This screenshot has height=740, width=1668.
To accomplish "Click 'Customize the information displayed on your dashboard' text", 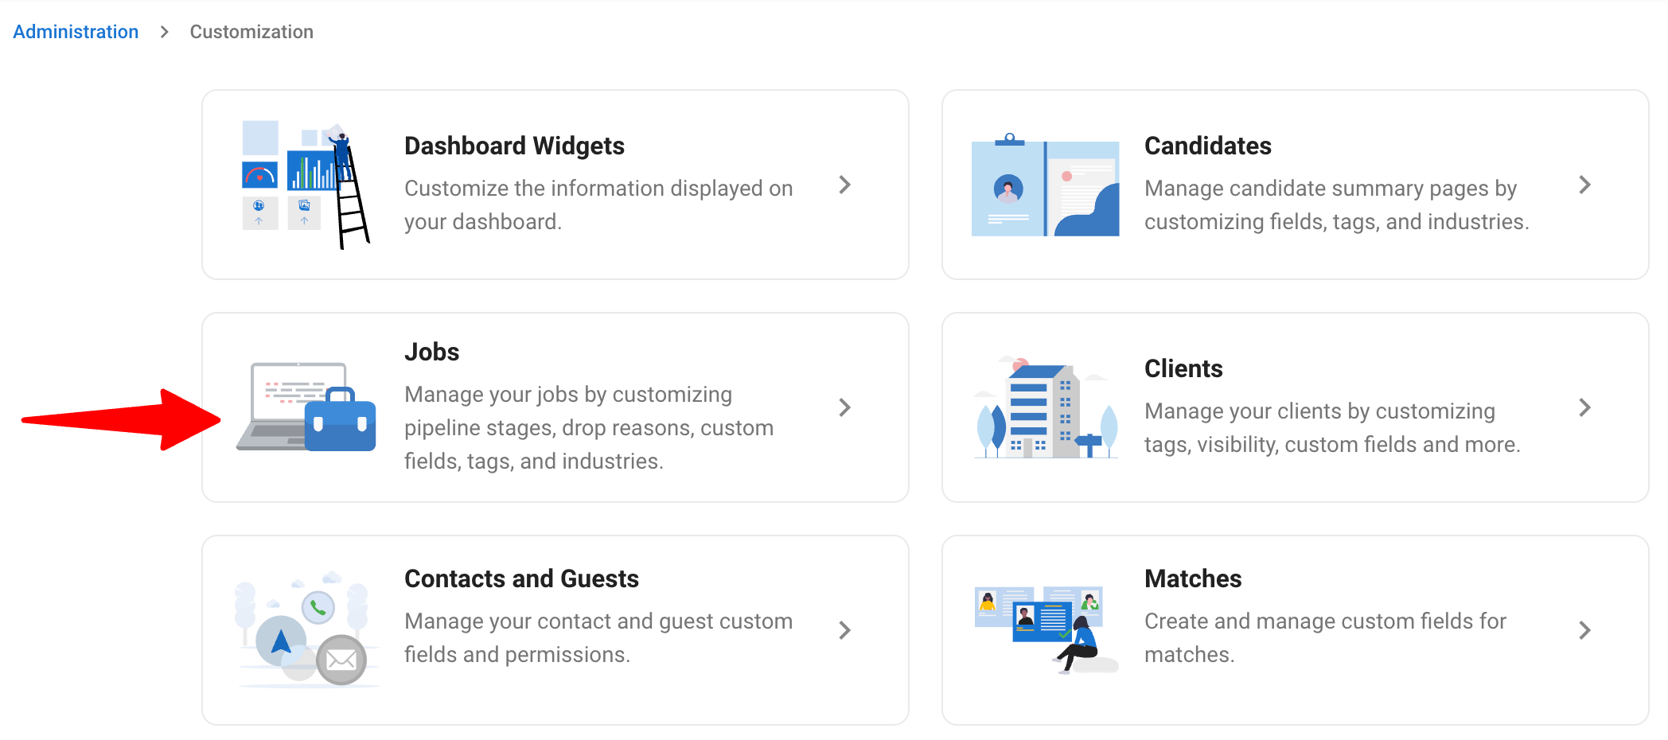I will click(598, 204).
